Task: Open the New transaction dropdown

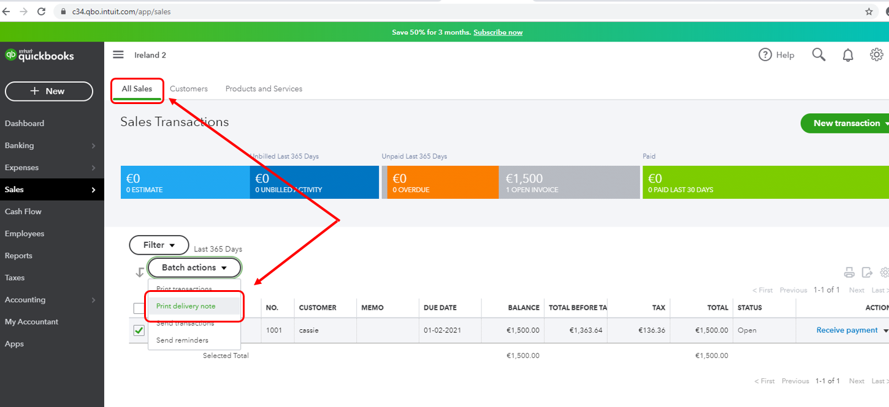Action: pyautogui.click(x=846, y=123)
